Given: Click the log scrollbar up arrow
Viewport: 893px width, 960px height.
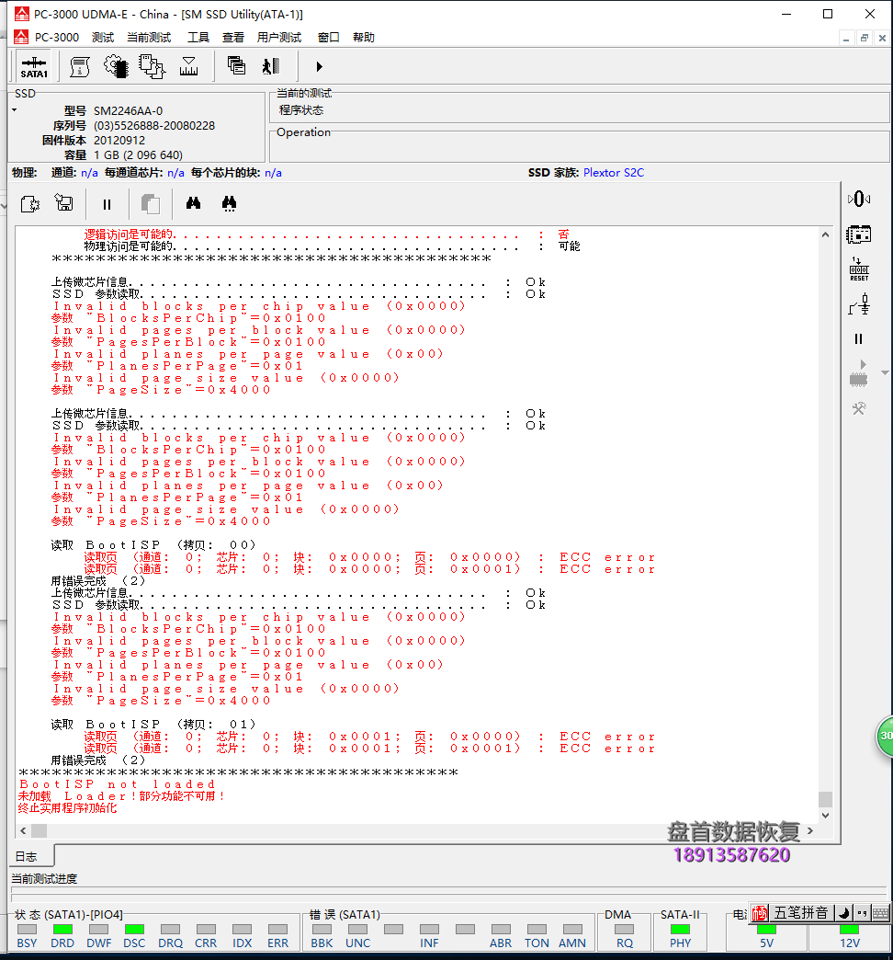Looking at the screenshot, I should tap(825, 234).
